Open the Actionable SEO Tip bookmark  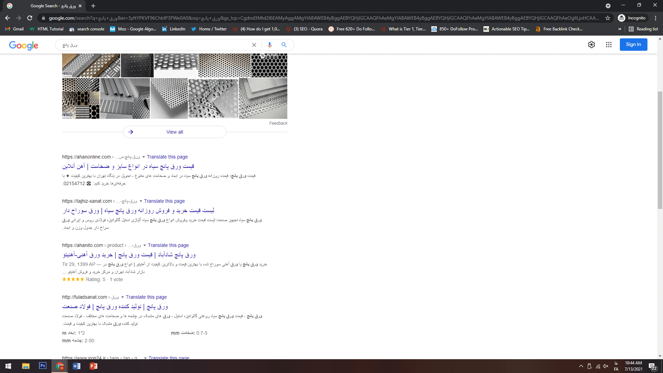[507, 29]
